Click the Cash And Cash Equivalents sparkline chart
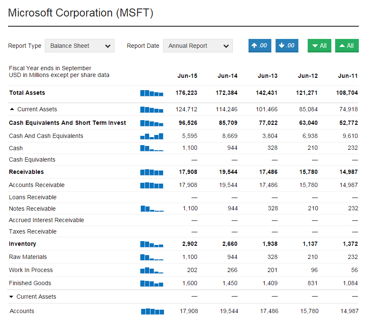Screen dimensions: 366x319 (x=152, y=136)
